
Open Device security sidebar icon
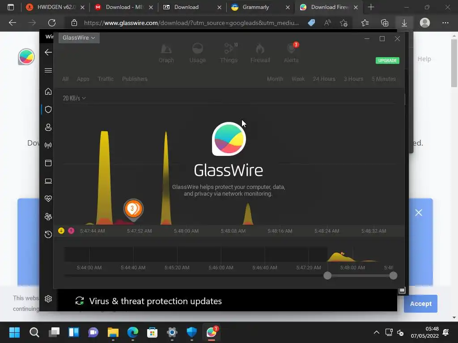[48, 181]
